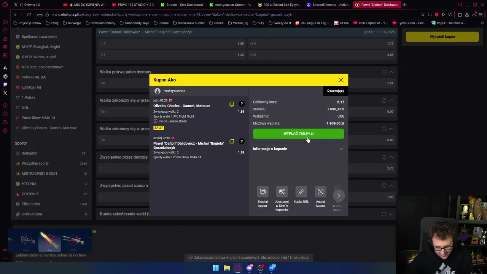This screenshot has height=274, width=487.
Task: Click the mokrysuchar user avatar icon
Action: click(158, 91)
